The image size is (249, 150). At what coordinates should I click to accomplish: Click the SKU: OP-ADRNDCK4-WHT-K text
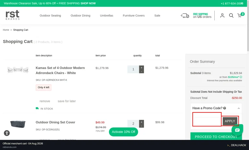click(52, 80)
